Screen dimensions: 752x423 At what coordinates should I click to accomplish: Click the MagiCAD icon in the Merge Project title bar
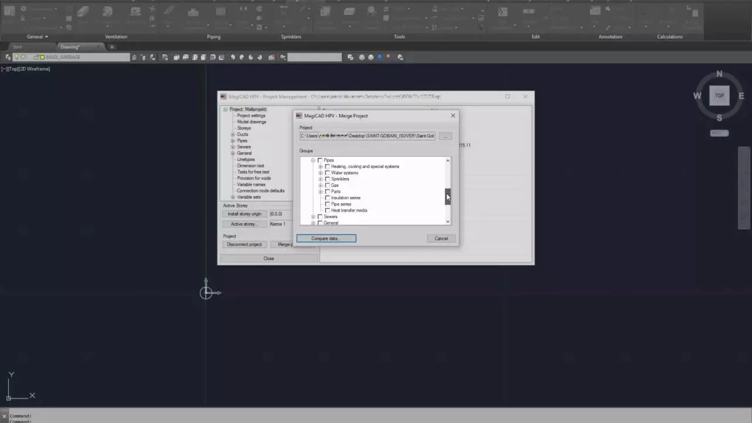(299, 116)
